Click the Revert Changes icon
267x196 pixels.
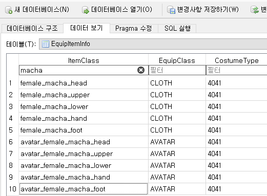255,10
